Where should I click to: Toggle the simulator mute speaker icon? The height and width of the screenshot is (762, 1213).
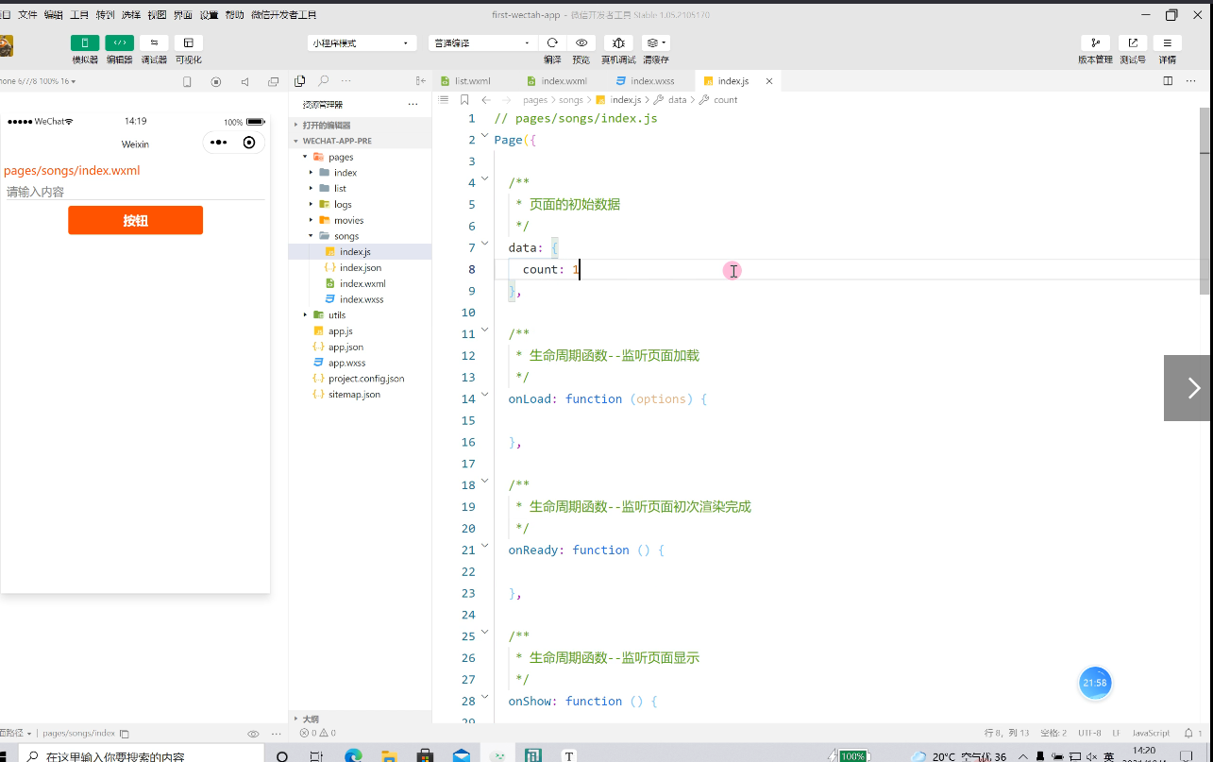244,82
